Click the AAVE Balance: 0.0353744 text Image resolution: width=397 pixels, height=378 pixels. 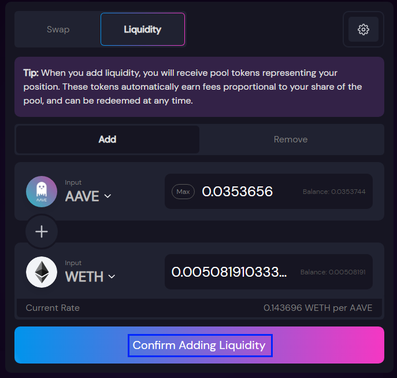[334, 192]
